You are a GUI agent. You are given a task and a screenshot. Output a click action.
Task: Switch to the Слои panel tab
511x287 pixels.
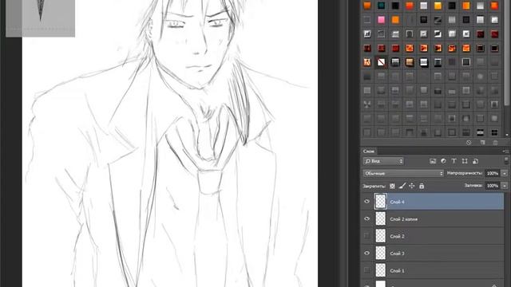tap(369, 151)
